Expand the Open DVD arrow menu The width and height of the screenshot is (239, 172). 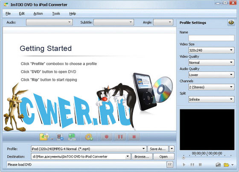52,139
